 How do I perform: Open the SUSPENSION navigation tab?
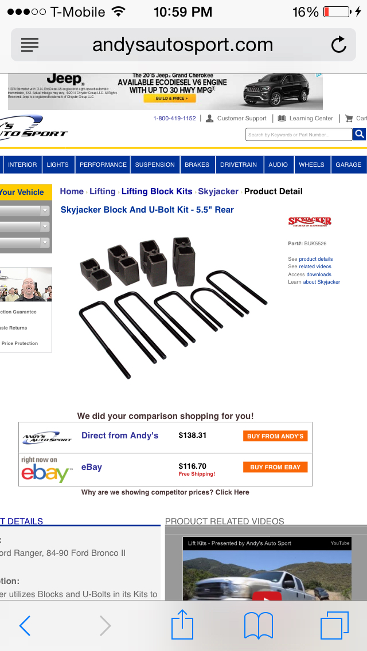(155, 164)
